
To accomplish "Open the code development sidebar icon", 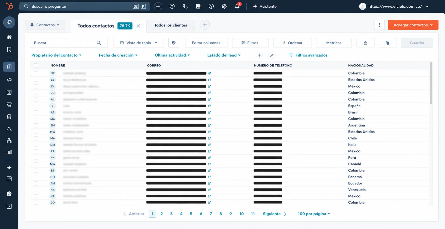I will point(9,179).
